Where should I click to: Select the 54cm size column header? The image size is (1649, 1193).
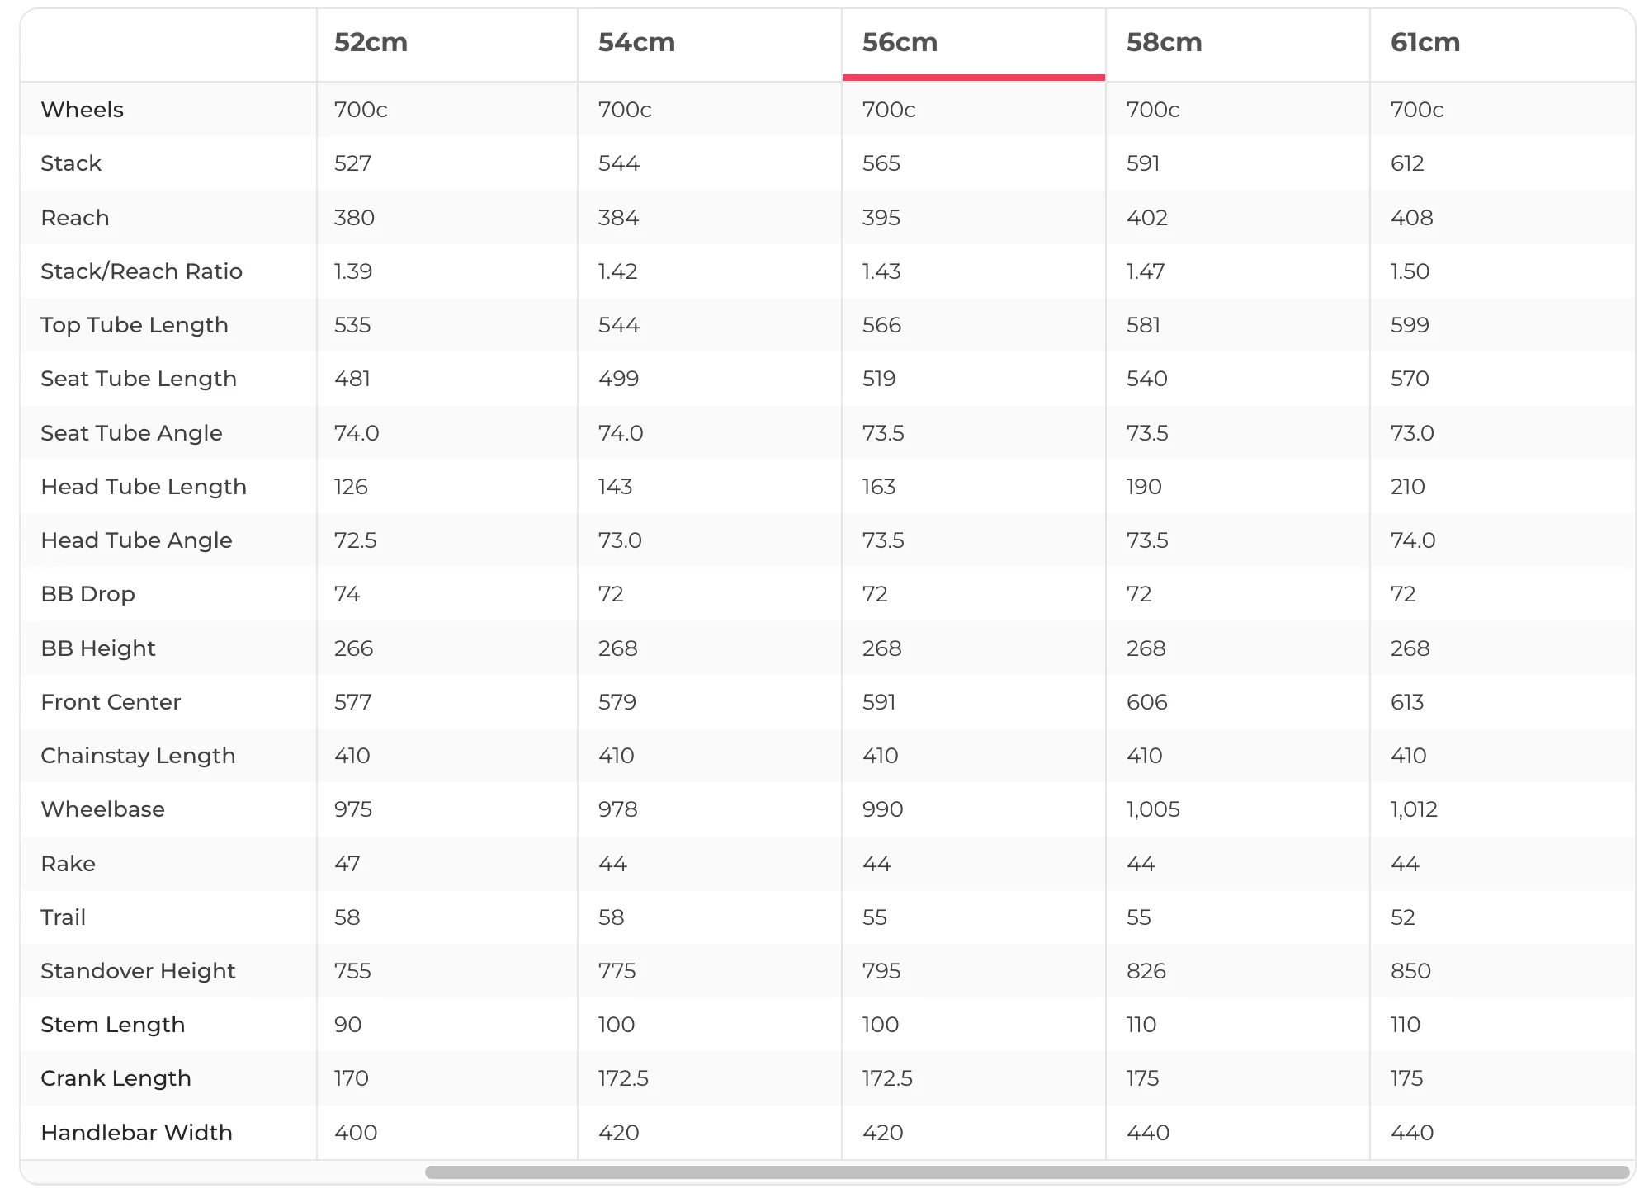(x=636, y=42)
